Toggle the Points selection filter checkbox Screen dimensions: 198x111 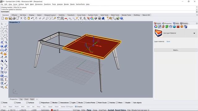2,103
